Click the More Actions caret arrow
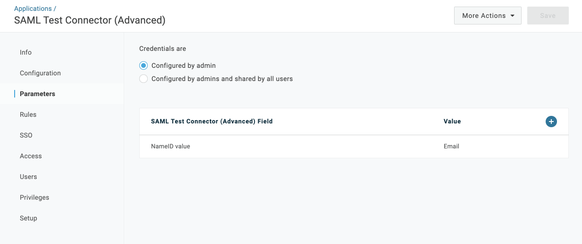 pyautogui.click(x=512, y=16)
